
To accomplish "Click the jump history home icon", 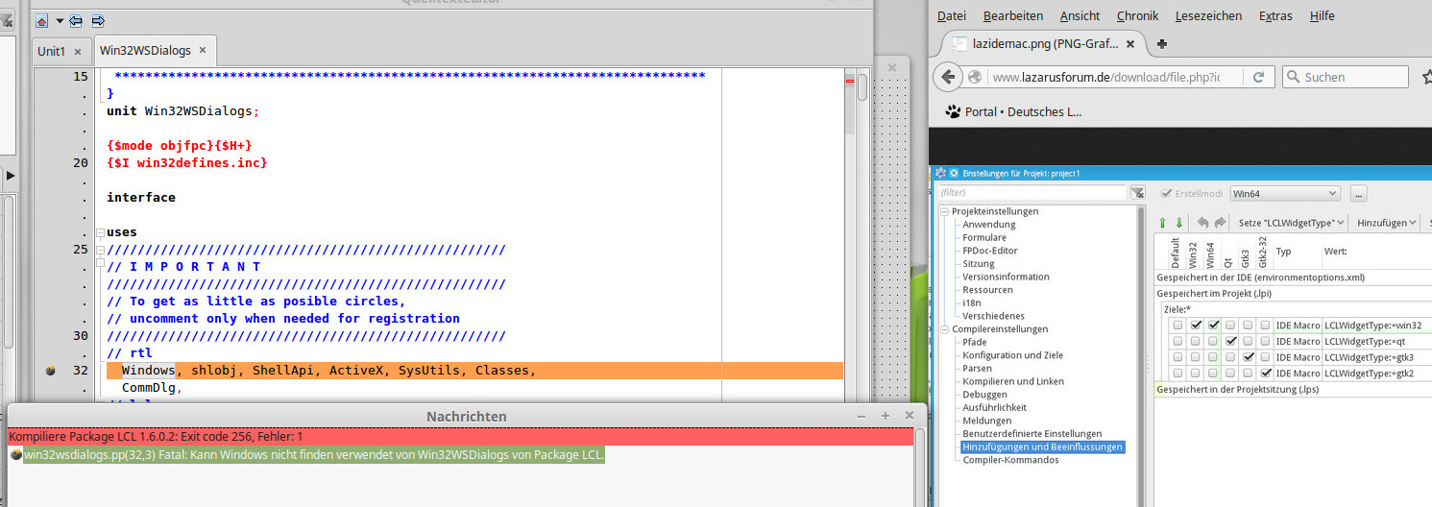I will point(41,20).
